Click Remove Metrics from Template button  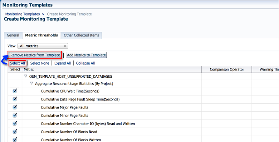tap(35, 55)
